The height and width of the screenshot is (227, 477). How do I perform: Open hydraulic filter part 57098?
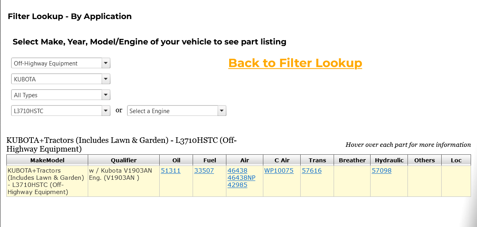coord(382,171)
